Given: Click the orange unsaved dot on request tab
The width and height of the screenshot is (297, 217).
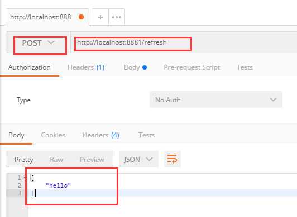Looking at the screenshot, I should click(x=82, y=17).
